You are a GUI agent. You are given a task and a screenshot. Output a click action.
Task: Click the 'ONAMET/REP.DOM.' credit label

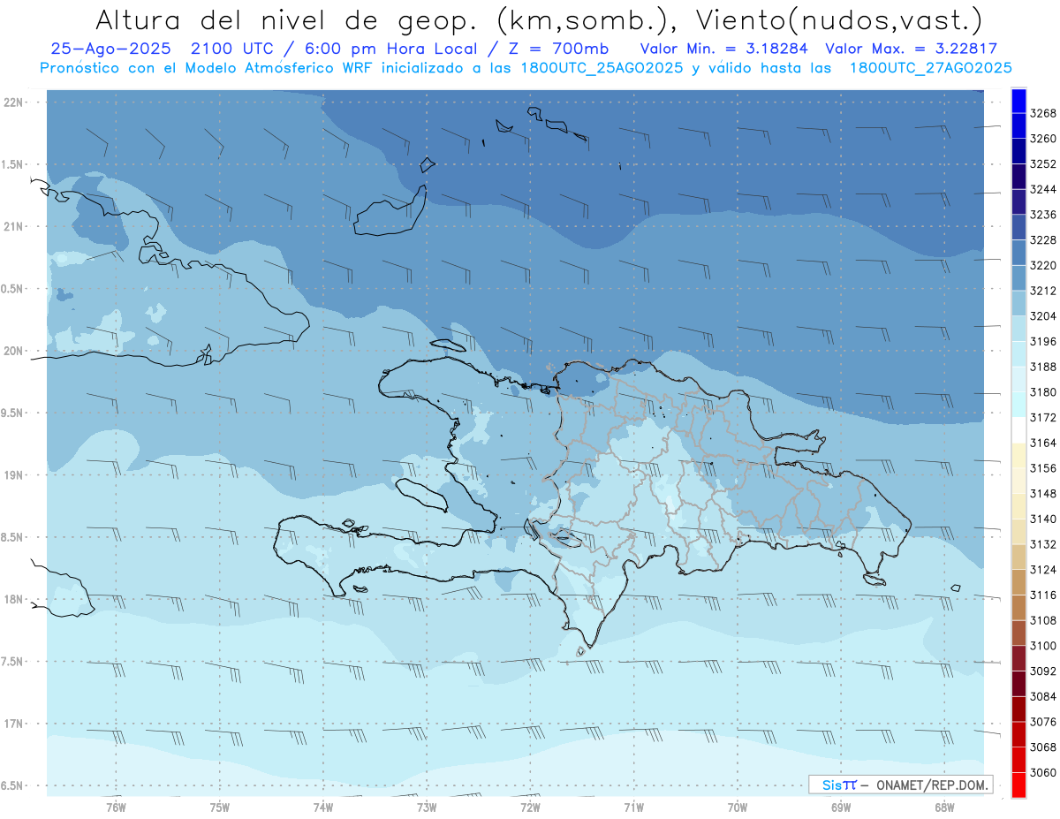tap(931, 785)
